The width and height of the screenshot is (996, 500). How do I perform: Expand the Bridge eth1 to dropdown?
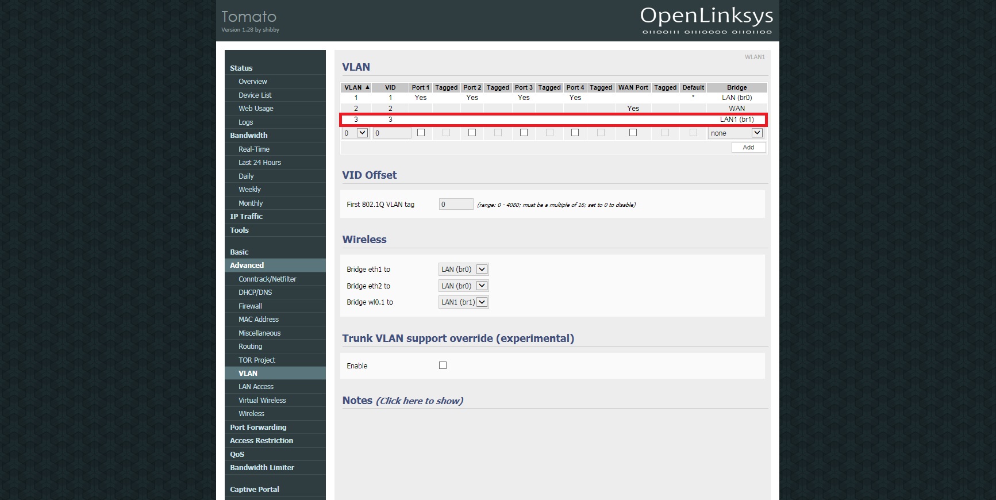(x=463, y=270)
